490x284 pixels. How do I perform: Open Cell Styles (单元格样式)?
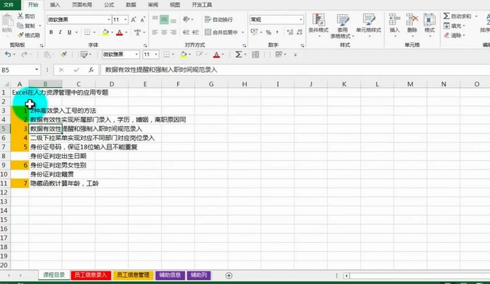click(x=368, y=25)
